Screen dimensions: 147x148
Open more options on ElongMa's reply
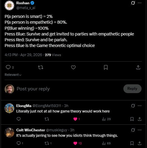pos(139,106)
